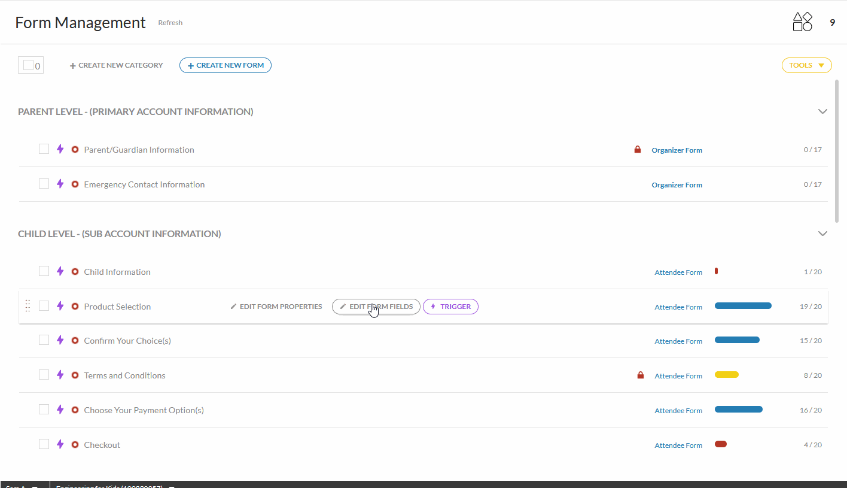847x488 pixels.
Task: Toggle the select-all checkbox at top left
Action: click(28, 65)
